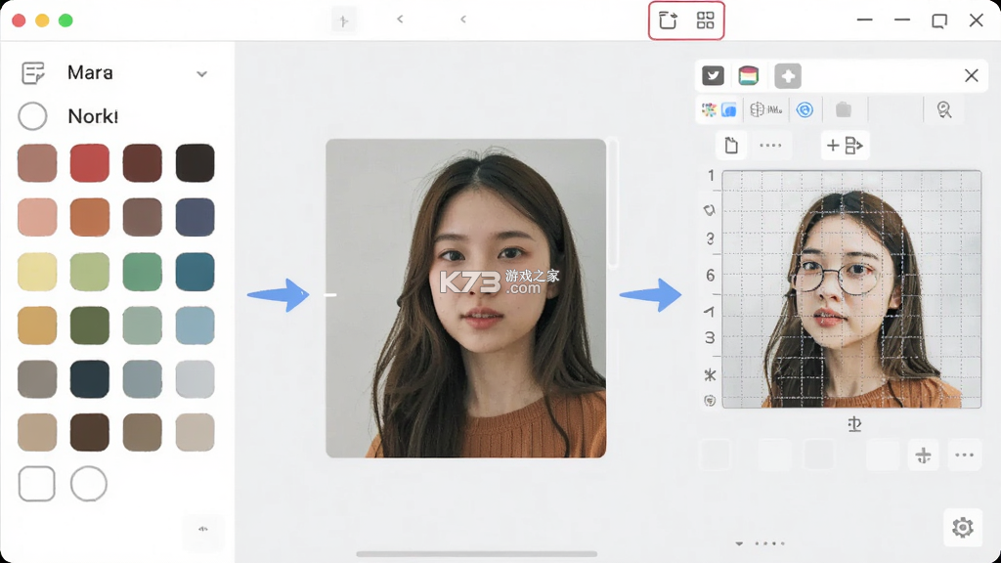The image size is (1001, 563).
Task: Click the grid view icon in title bar
Action: (x=705, y=21)
